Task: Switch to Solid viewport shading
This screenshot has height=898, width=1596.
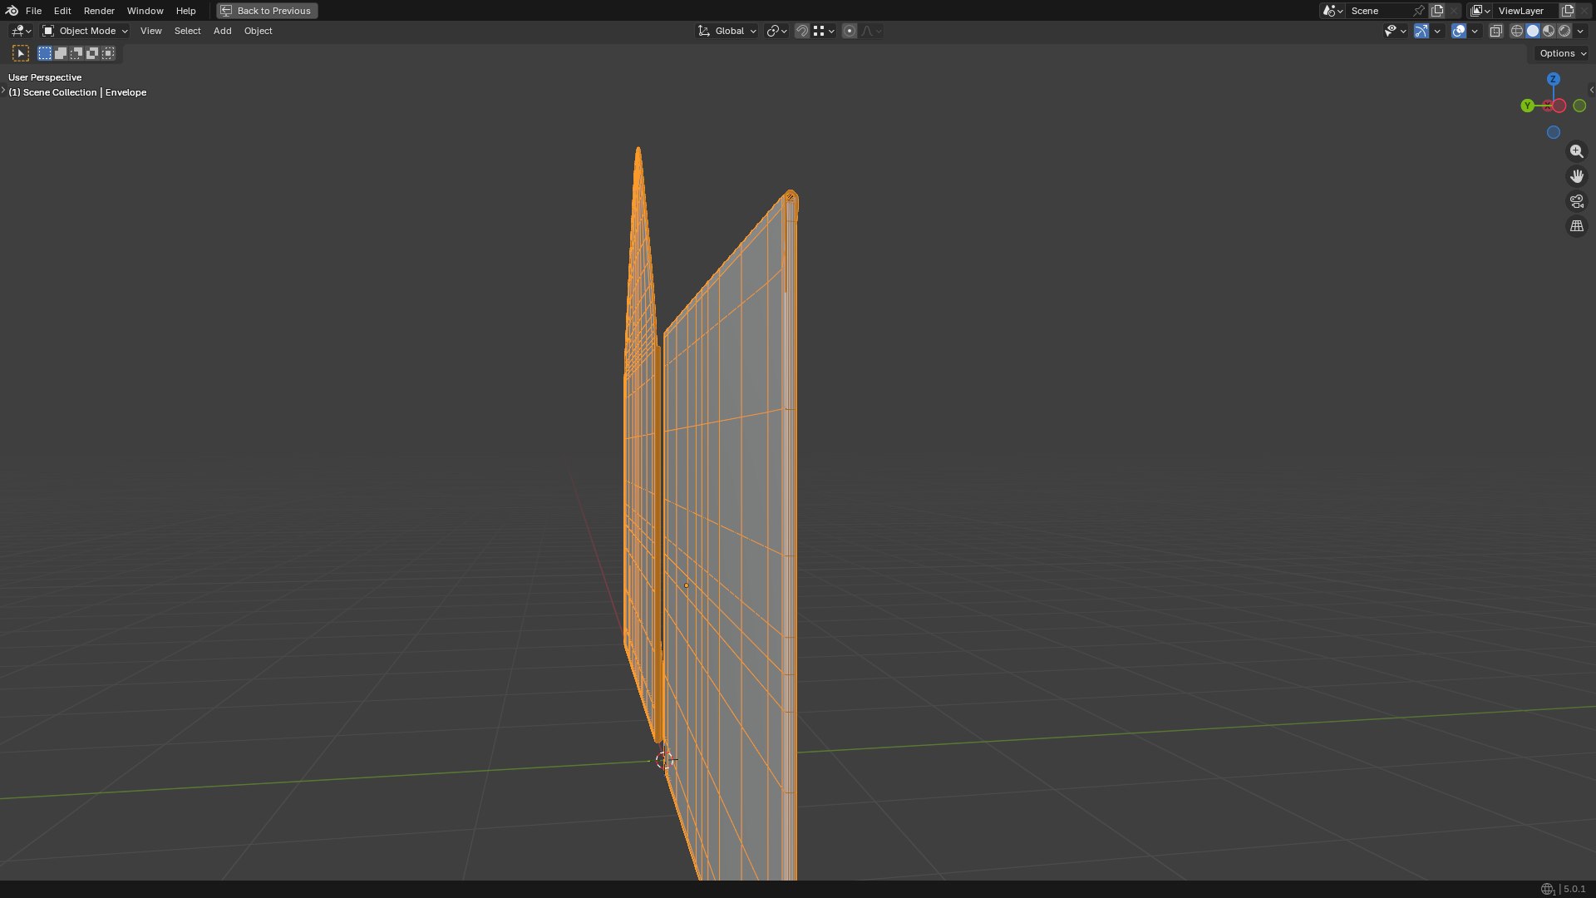Action: 1533,31
